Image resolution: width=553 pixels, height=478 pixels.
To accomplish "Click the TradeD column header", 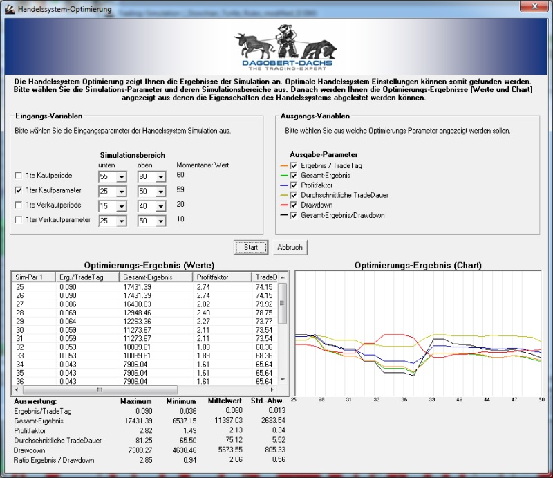I will coord(265,277).
